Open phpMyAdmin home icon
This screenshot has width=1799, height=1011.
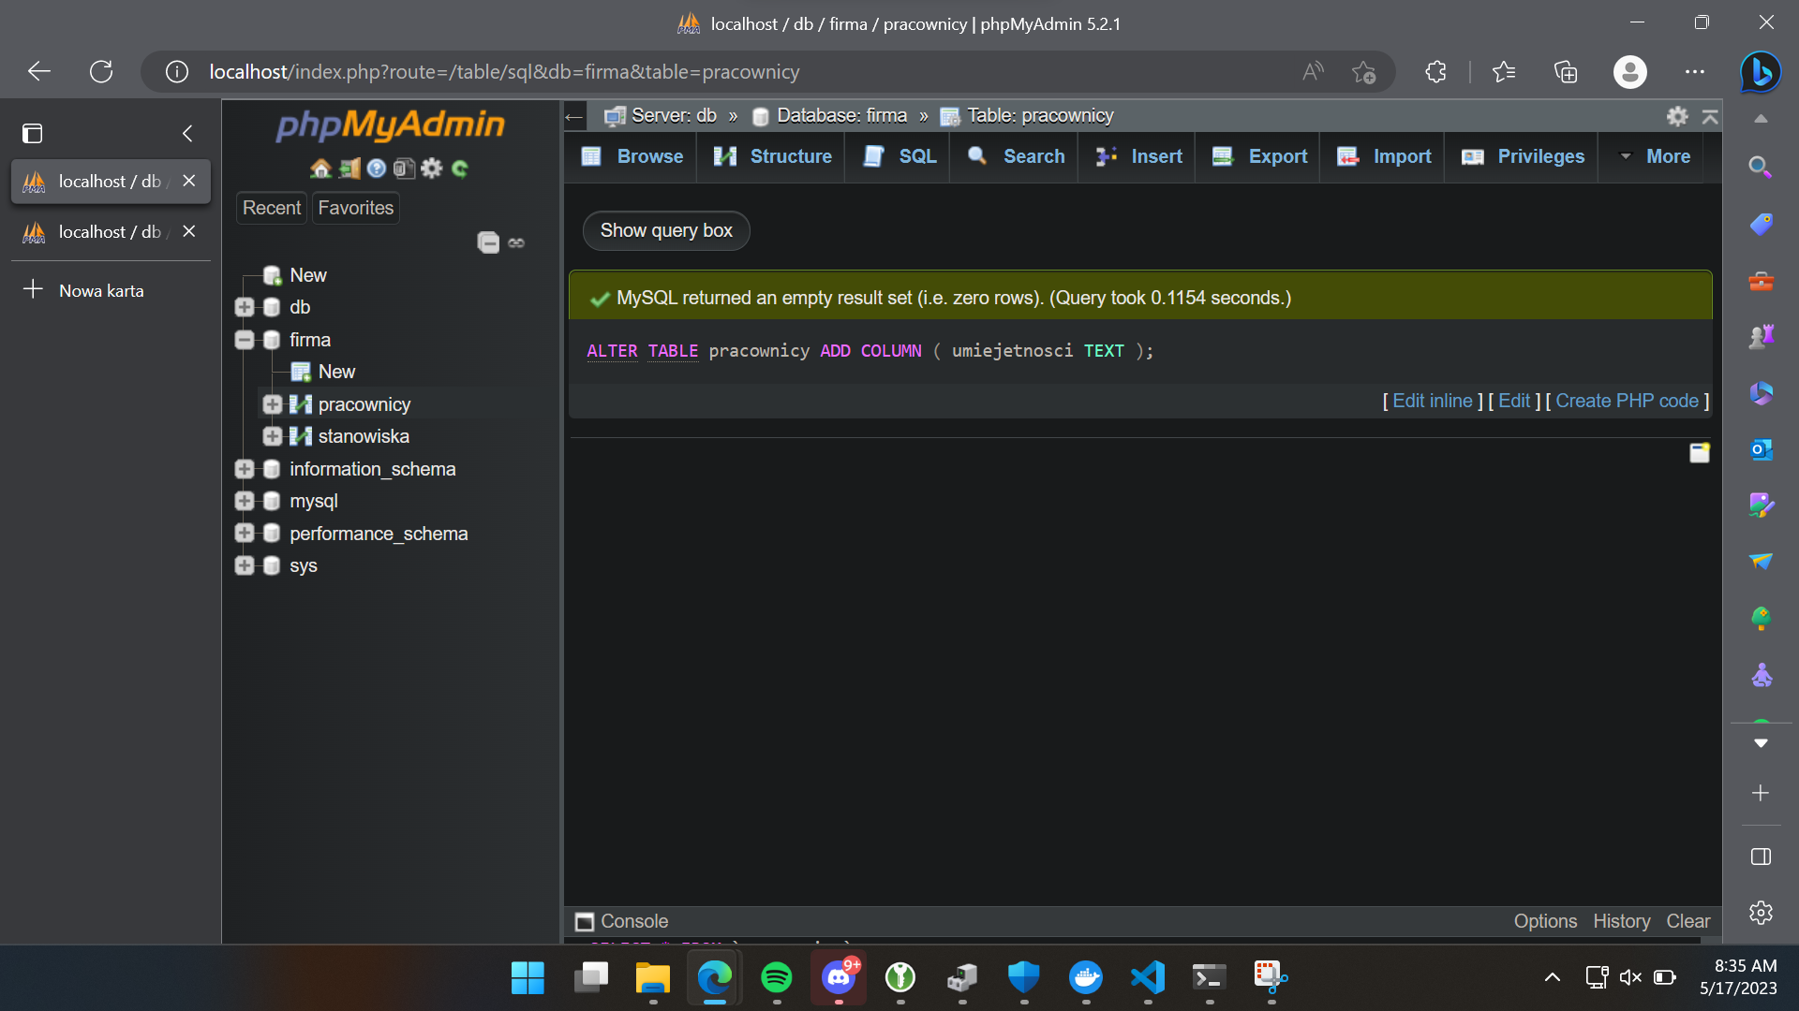[320, 168]
